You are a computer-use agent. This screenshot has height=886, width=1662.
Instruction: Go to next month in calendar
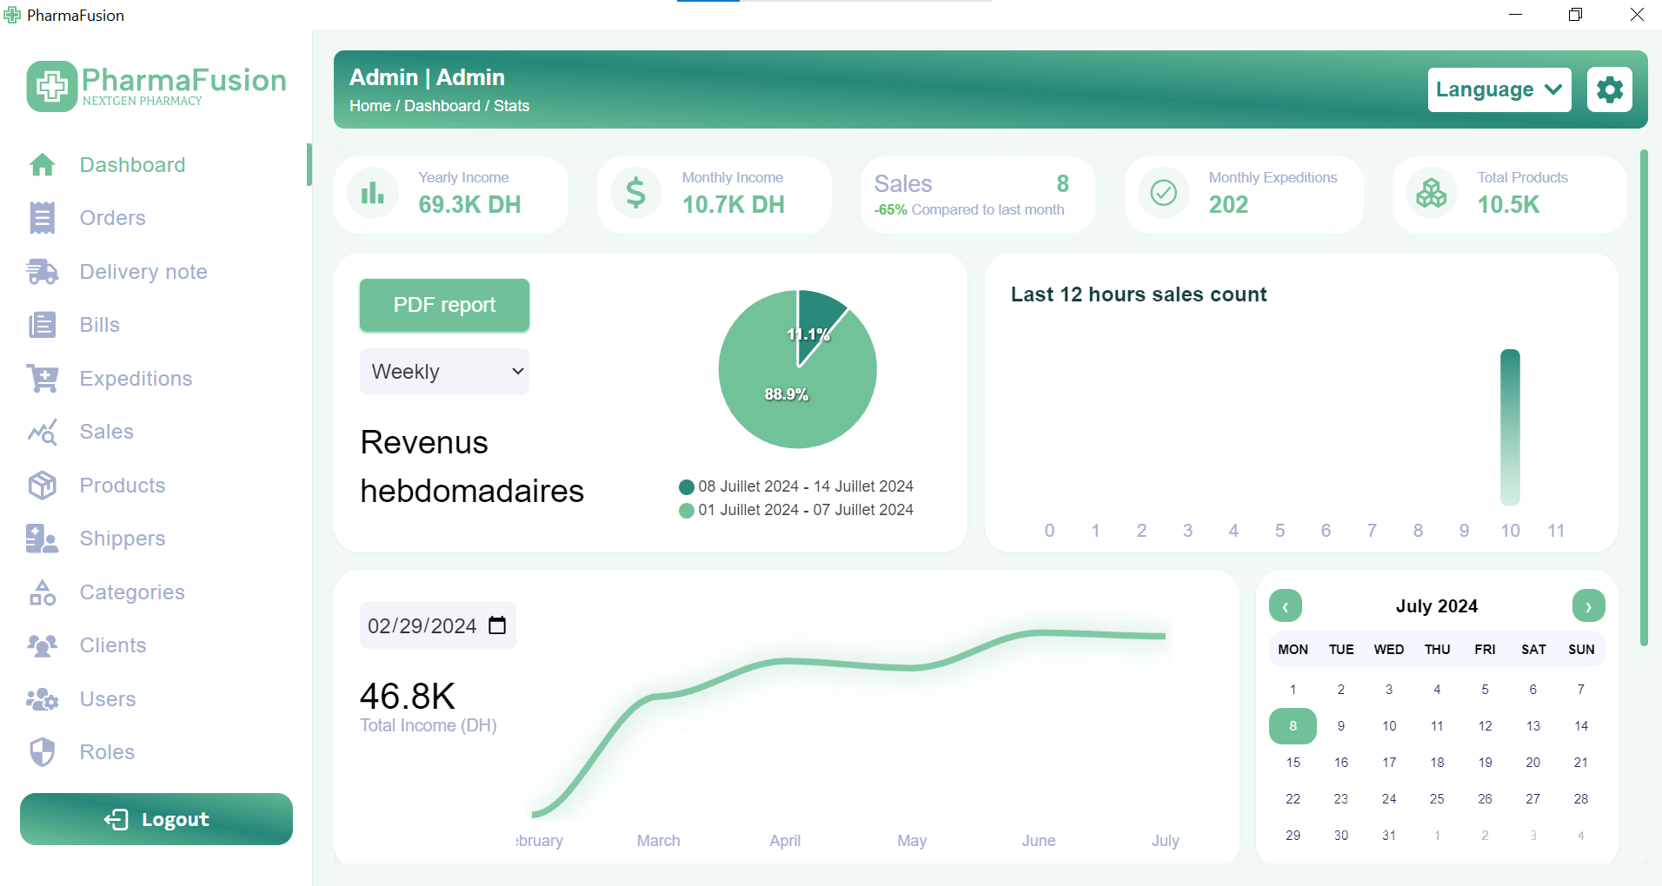[x=1588, y=606]
